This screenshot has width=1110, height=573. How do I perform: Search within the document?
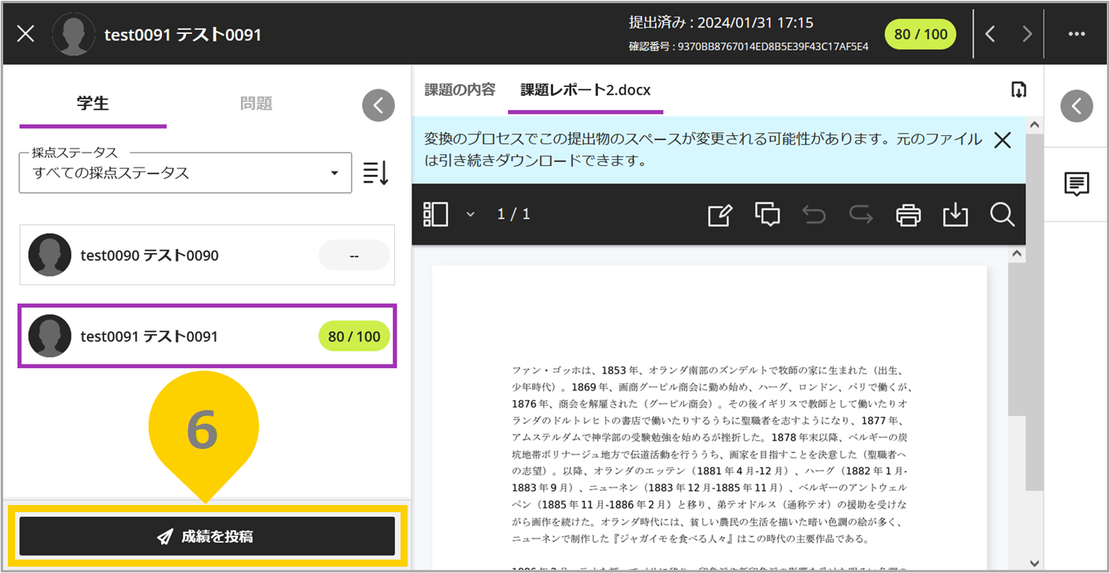(1002, 214)
